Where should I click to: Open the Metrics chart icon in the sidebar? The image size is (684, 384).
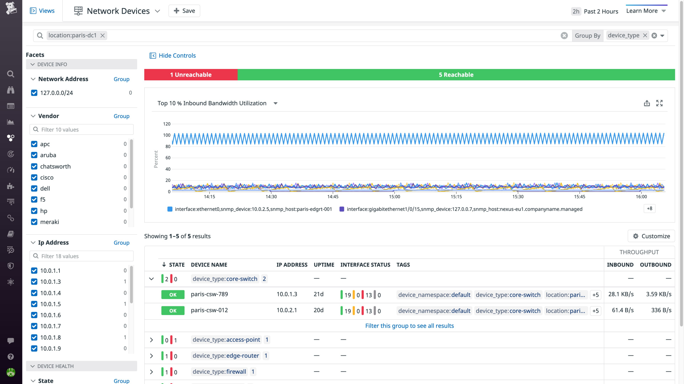pos(11,122)
